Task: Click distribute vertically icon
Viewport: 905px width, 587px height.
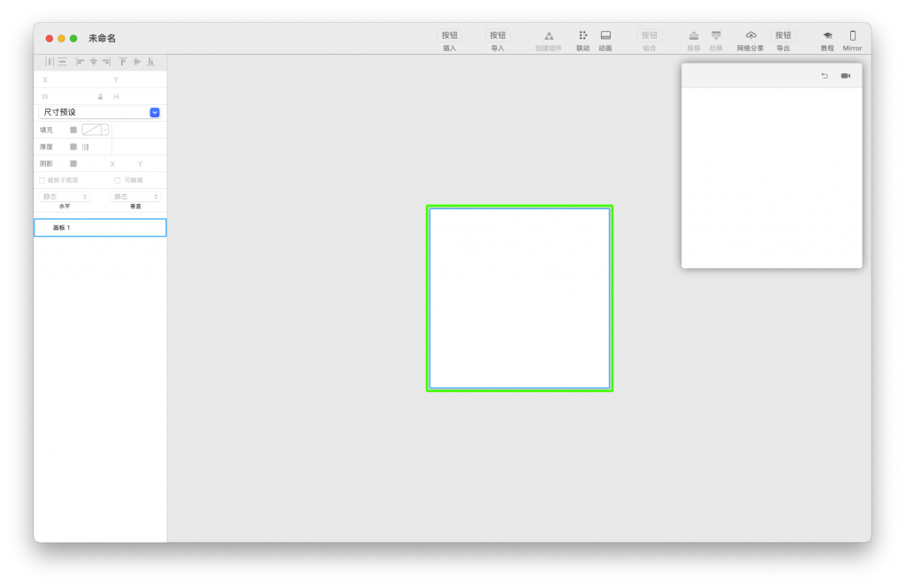Action: click(63, 62)
